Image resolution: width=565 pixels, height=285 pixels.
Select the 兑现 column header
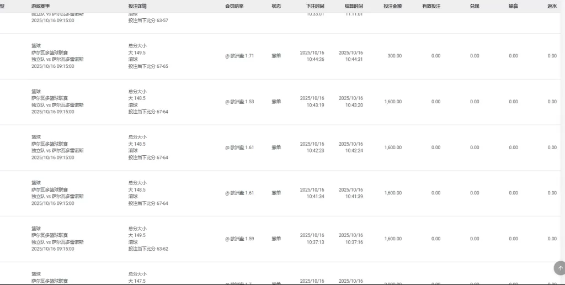pos(475,6)
